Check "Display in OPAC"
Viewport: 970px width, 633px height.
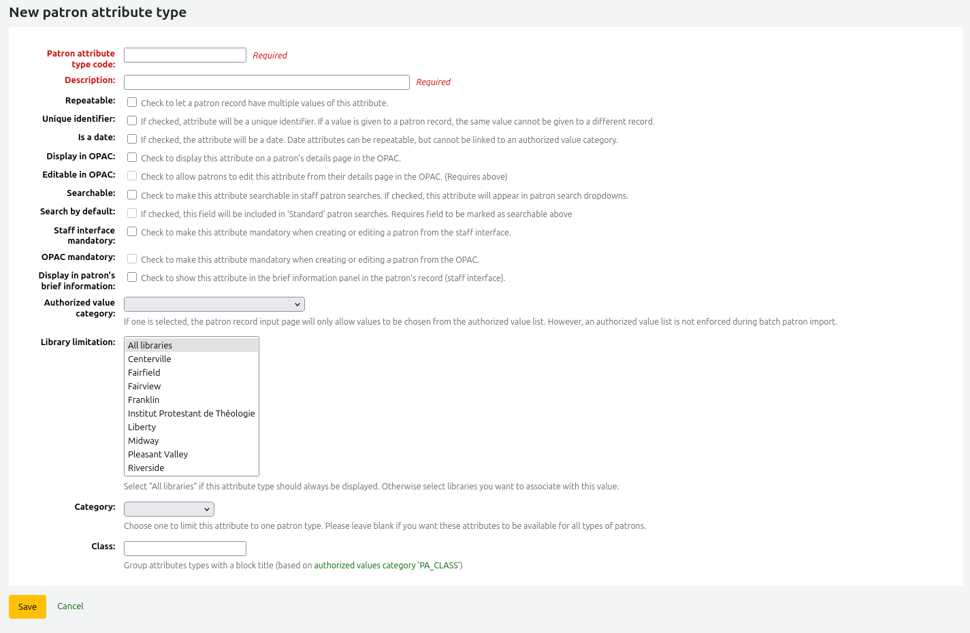[x=132, y=157]
